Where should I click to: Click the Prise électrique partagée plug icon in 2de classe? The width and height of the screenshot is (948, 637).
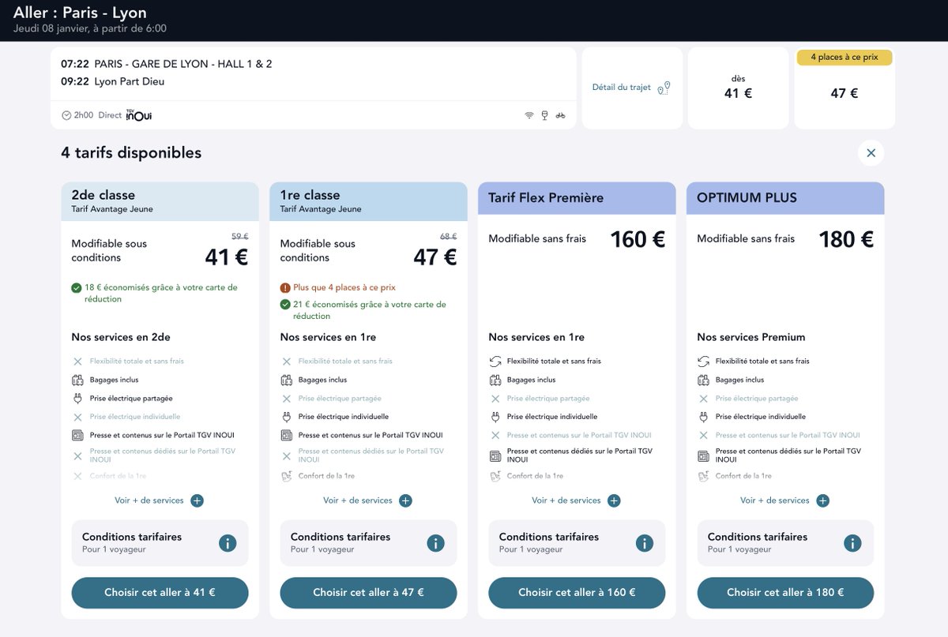tap(77, 399)
